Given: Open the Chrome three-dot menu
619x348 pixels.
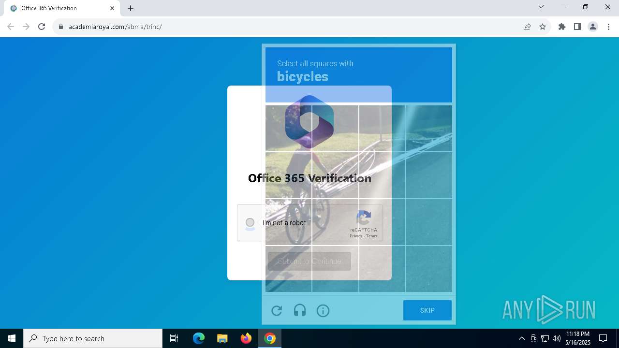Looking at the screenshot, I should point(608,27).
